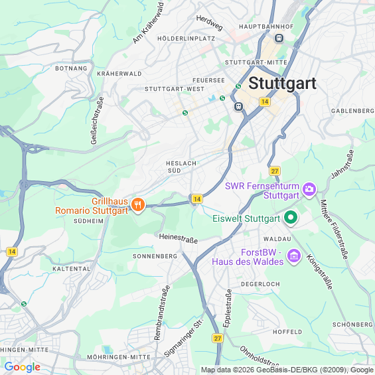Click the train station icon near Stuttgart-Mitte

[x=238, y=106]
